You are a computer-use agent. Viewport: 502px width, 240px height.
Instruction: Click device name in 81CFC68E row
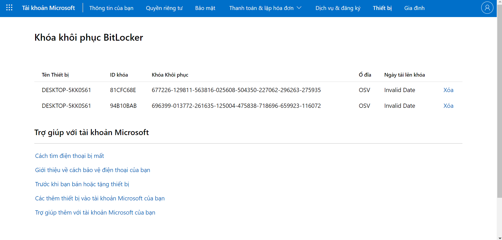pyautogui.click(x=66, y=90)
